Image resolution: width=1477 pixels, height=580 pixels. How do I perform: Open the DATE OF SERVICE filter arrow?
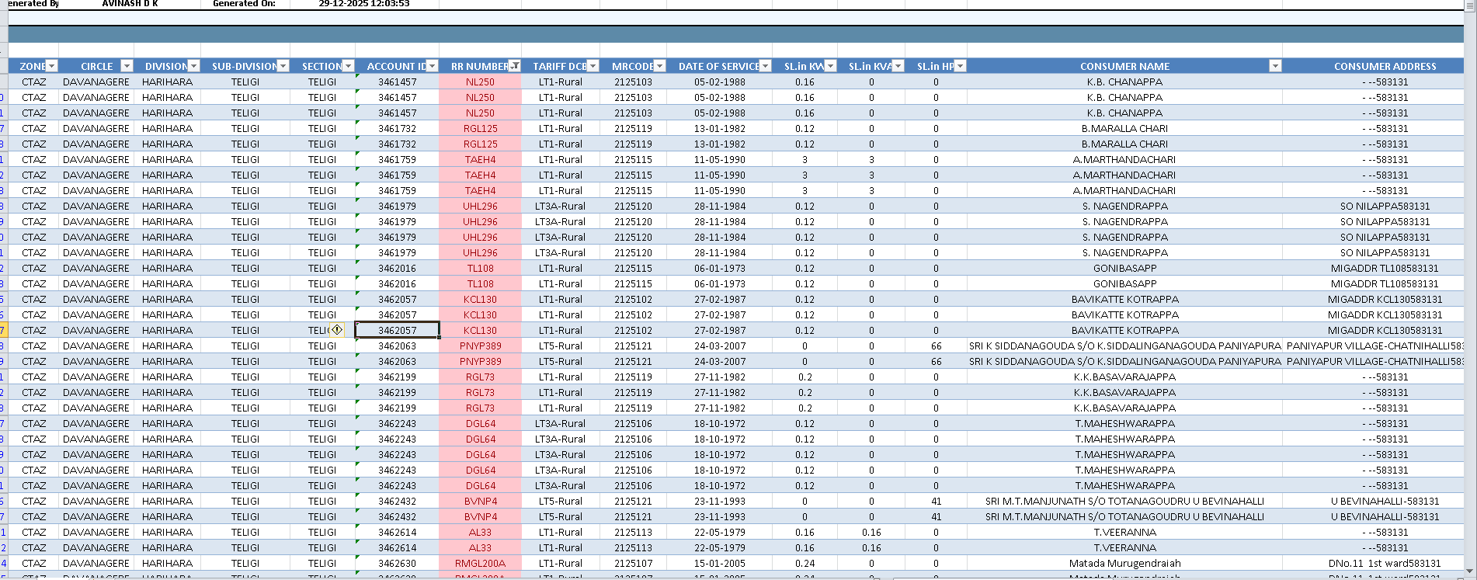pyautogui.click(x=765, y=66)
